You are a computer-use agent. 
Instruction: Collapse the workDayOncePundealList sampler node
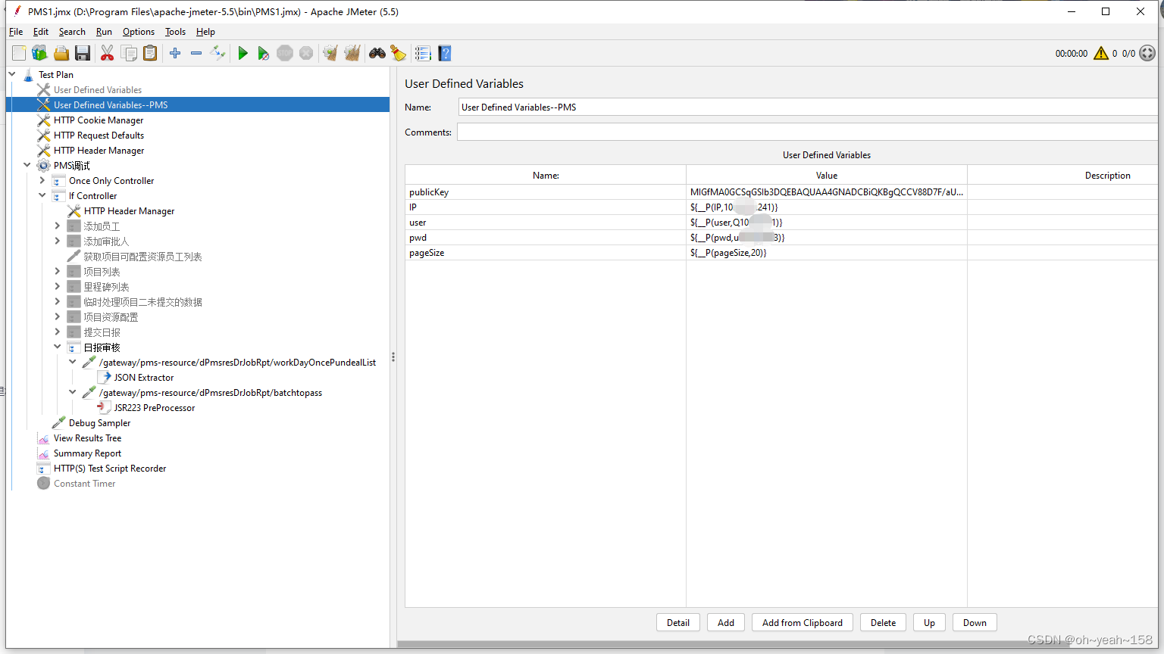click(73, 362)
